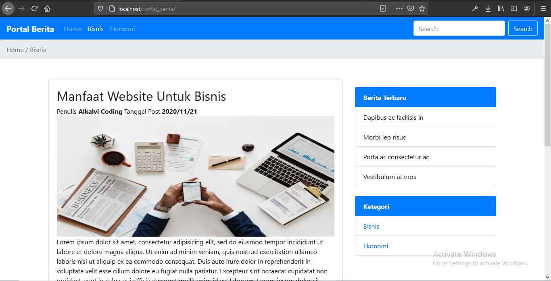This screenshot has width=551, height=281.
Task: Open the browser hamburger menu
Action: coord(543,8)
